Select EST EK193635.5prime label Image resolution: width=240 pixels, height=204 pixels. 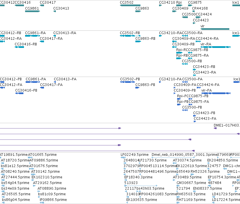pos(142,199)
